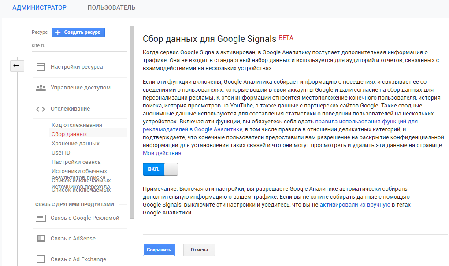Click the Отслеживание code brackets icon

pyautogui.click(x=41, y=109)
